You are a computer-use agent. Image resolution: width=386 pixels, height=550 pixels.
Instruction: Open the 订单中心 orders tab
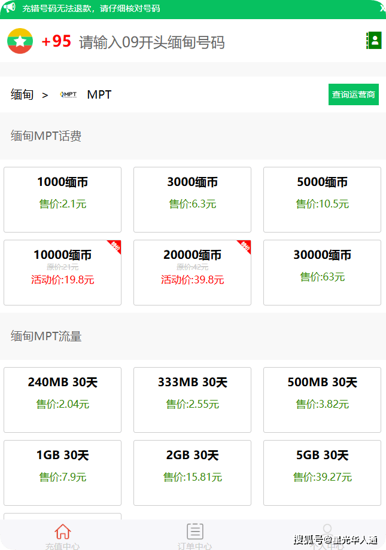[195, 536]
